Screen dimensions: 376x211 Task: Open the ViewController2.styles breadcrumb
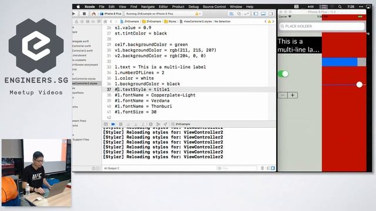pyautogui.click(x=196, y=22)
